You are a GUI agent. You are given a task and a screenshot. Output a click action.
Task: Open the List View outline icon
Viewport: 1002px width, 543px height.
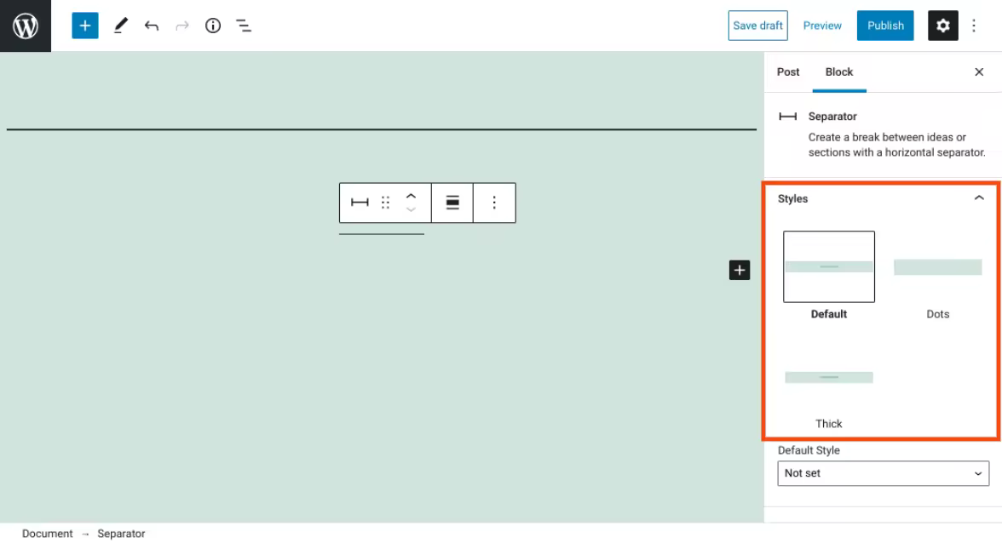(244, 26)
